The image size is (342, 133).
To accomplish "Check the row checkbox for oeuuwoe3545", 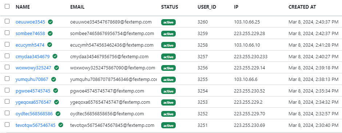I will 7,21.
